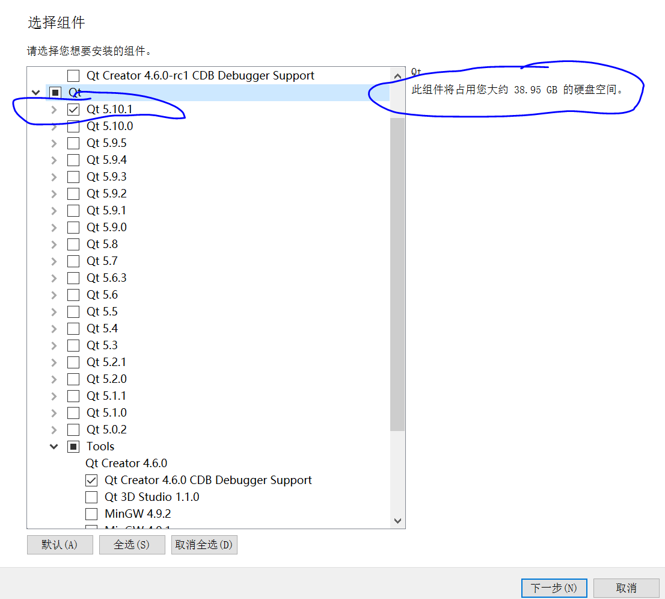Click the 全选(S) select all button
This screenshot has height=599, width=665.
pos(132,545)
